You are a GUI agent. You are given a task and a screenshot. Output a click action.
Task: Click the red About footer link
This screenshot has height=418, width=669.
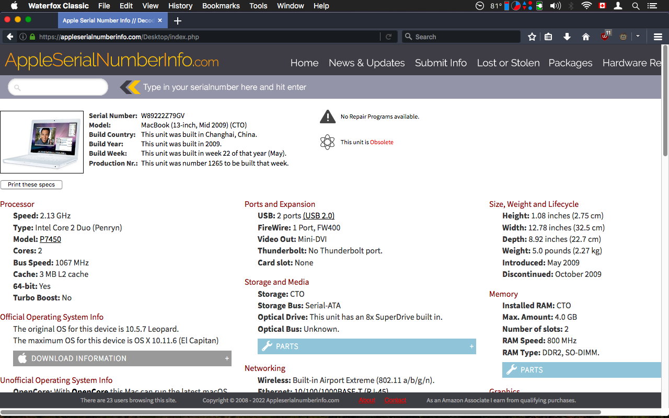367,400
